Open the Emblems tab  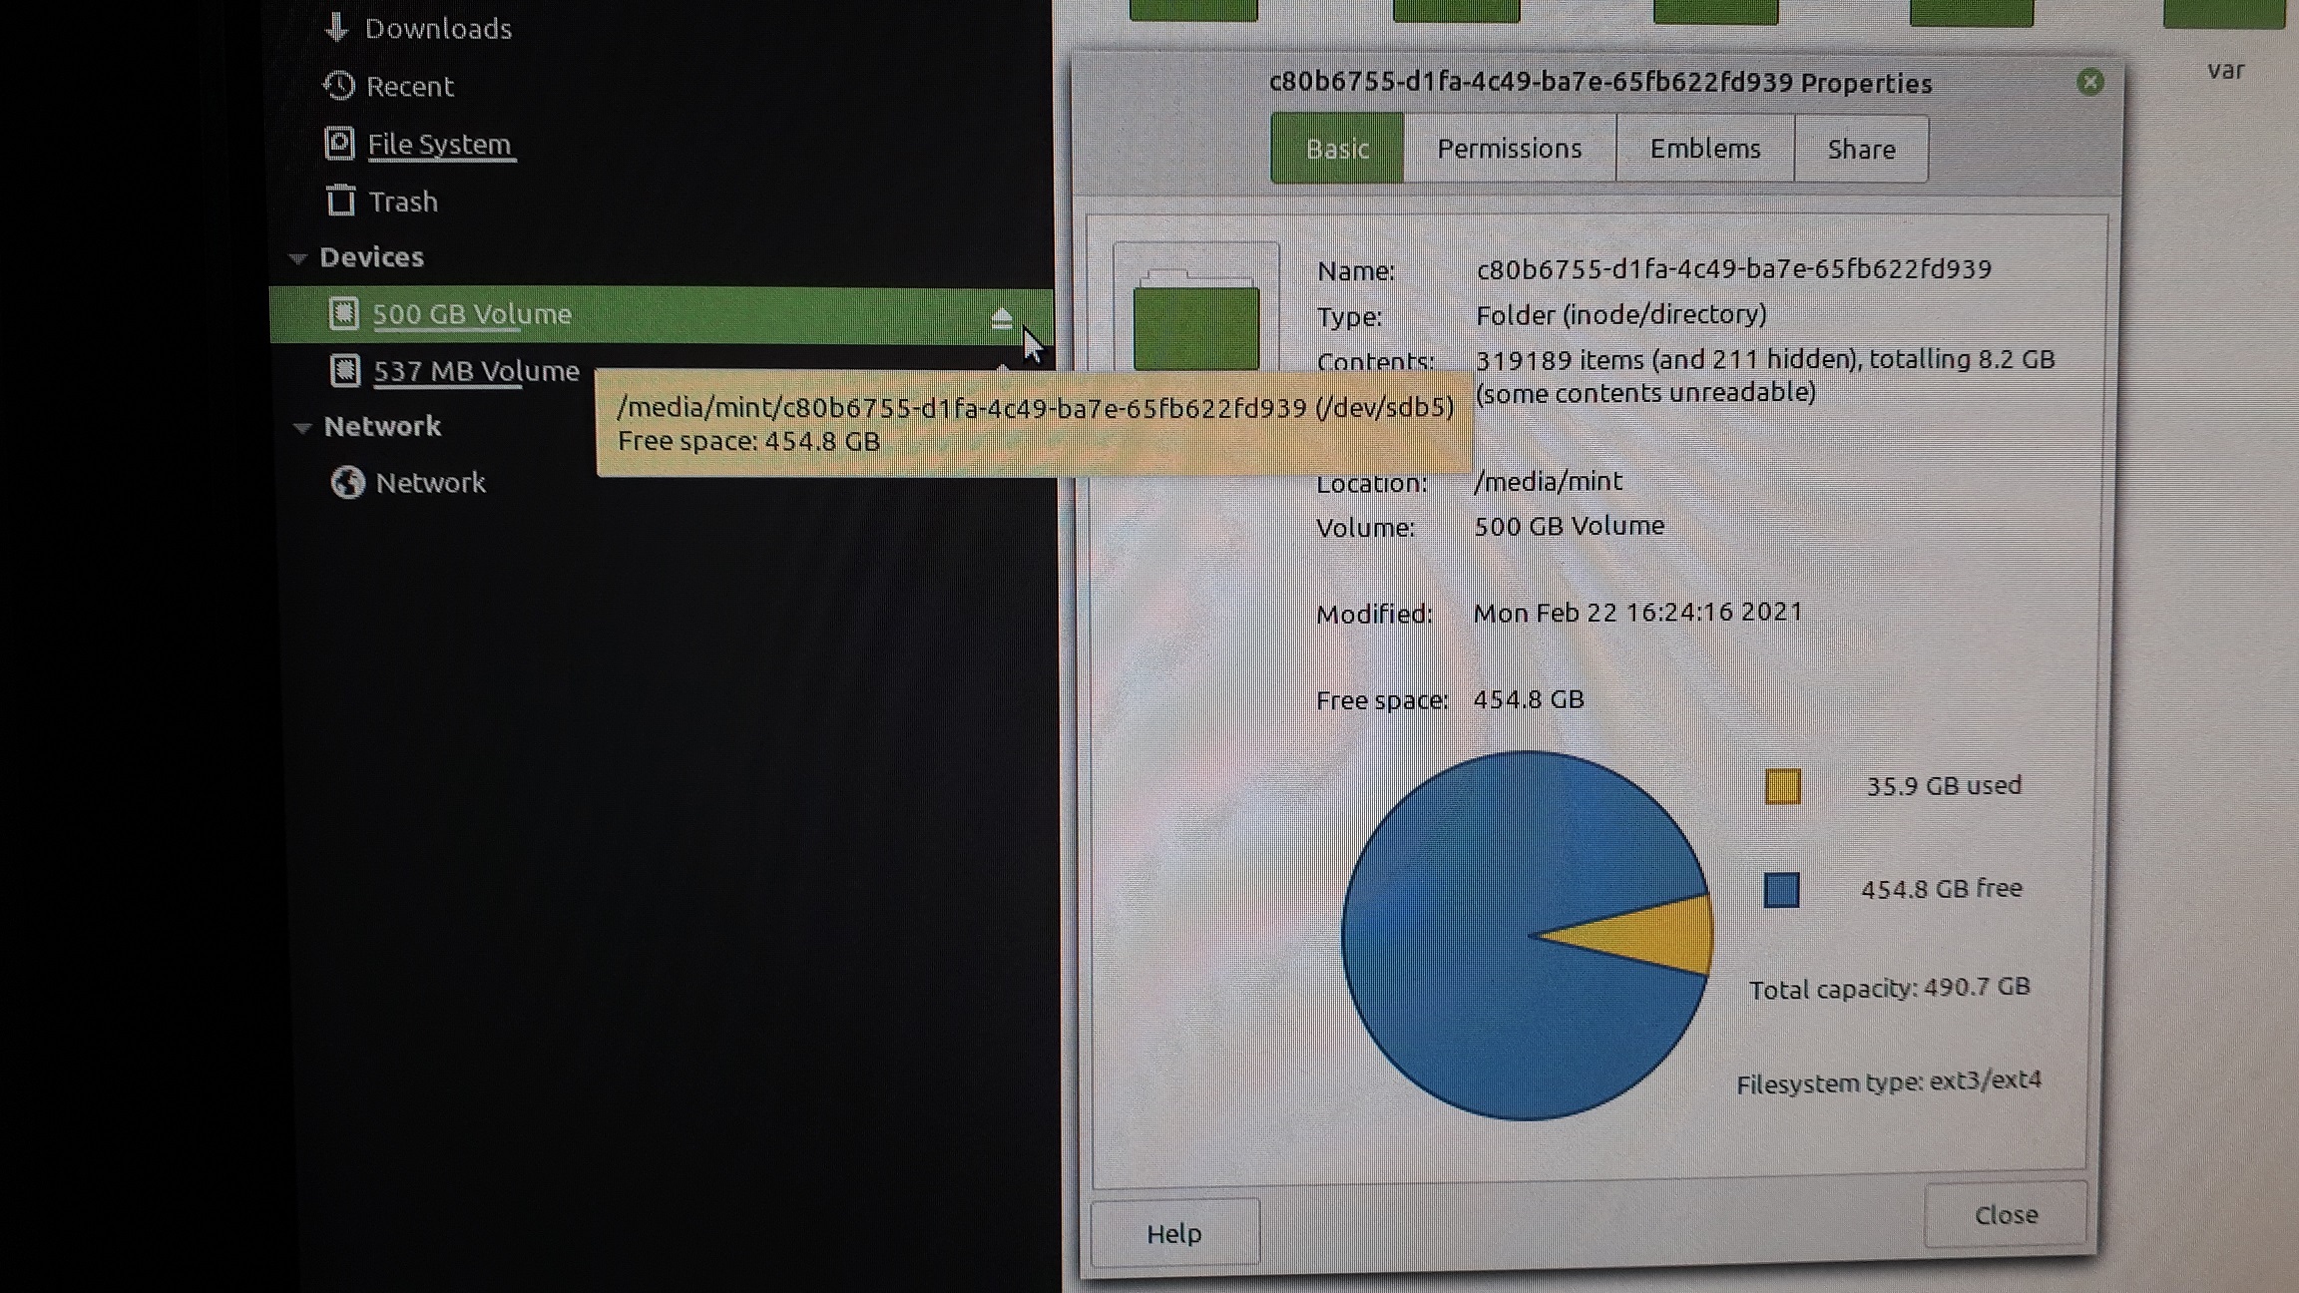tap(1704, 149)
